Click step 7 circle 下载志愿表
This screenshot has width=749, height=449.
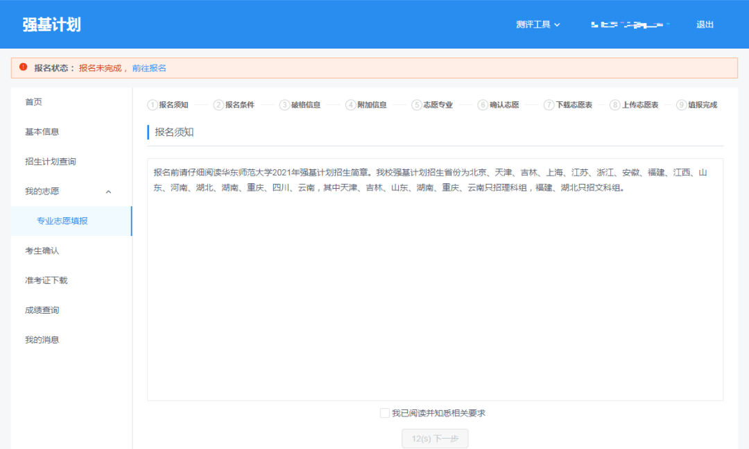click(x=549, y=105)
